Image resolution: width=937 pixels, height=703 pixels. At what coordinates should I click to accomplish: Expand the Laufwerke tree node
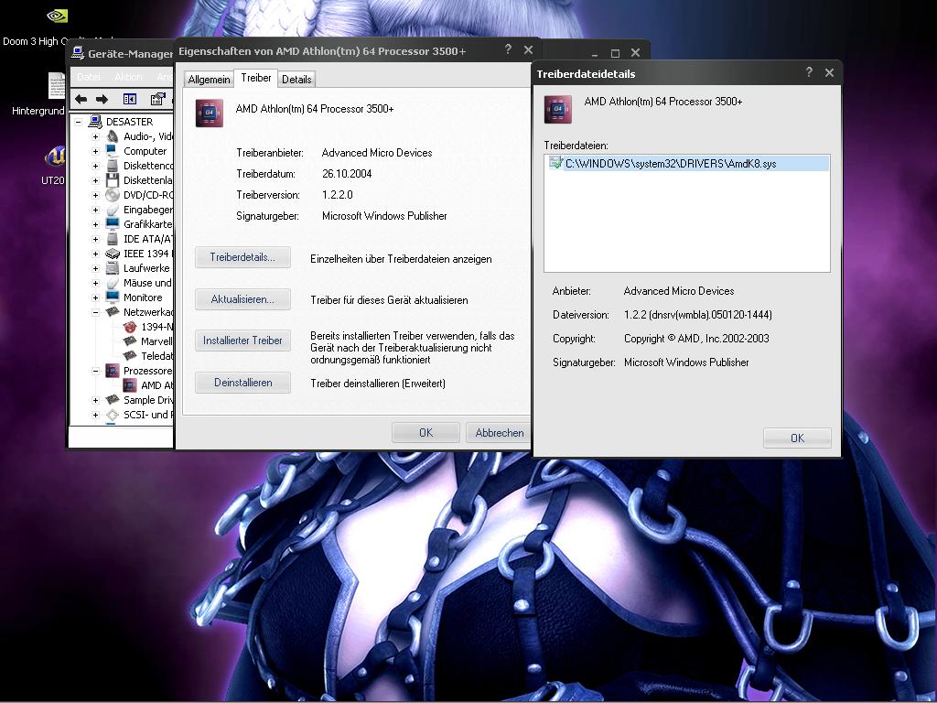pos(95,268)
